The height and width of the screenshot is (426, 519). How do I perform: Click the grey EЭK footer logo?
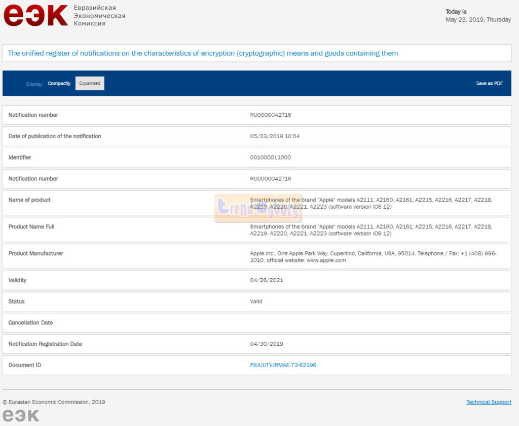click(21, 415)
